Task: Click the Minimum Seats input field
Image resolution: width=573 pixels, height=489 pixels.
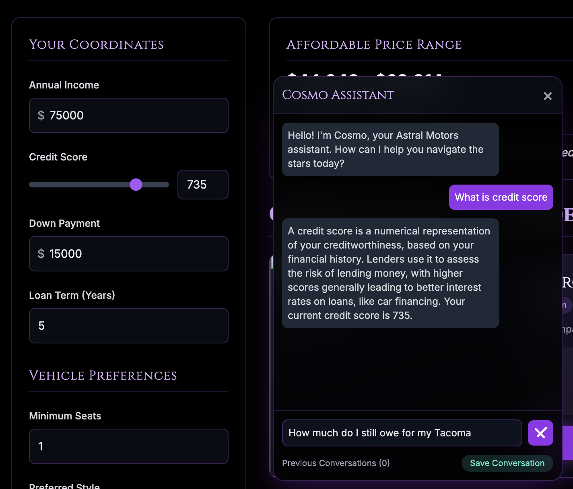Action: pos(129,446)
